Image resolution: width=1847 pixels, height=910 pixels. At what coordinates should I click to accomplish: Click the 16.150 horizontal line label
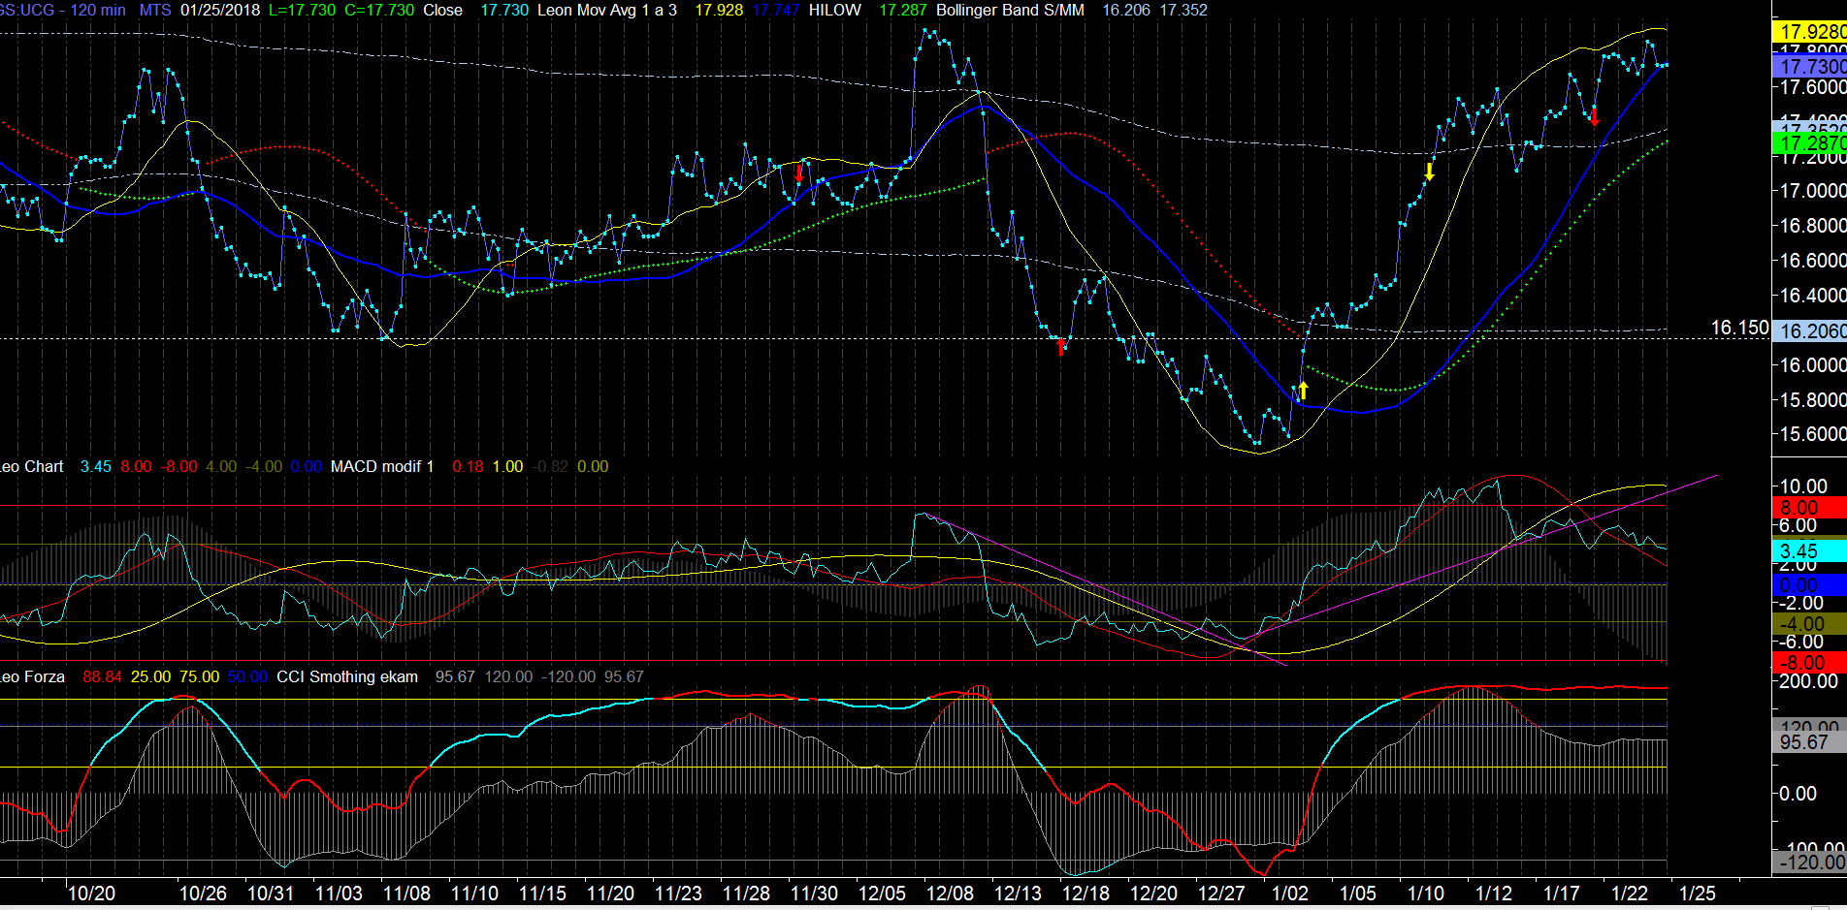1739,328
